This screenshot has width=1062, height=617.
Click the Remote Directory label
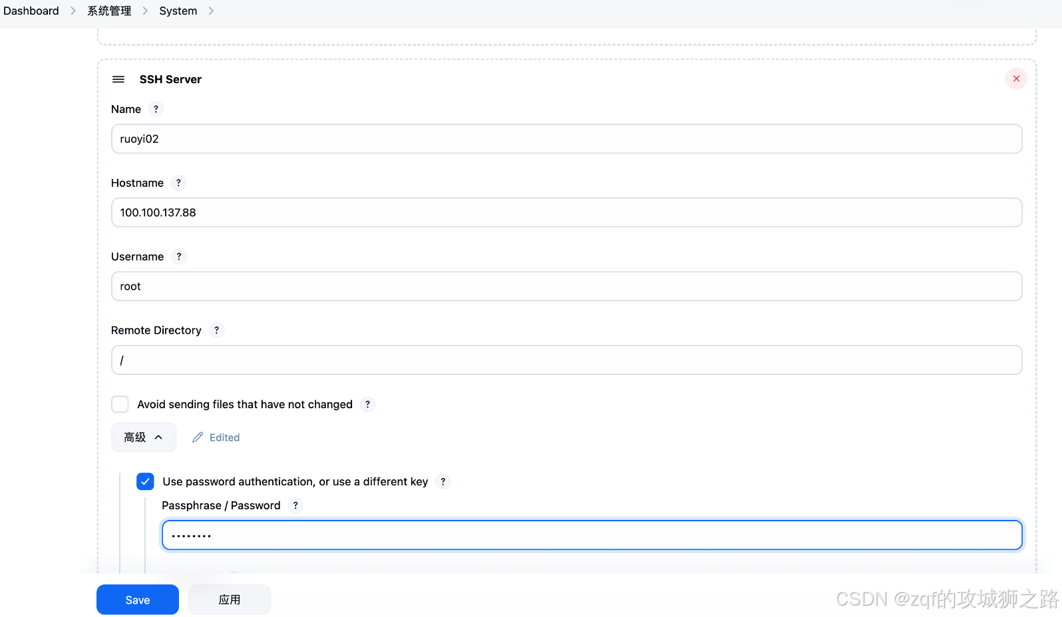pyautogui.click(x=156, y=330)
